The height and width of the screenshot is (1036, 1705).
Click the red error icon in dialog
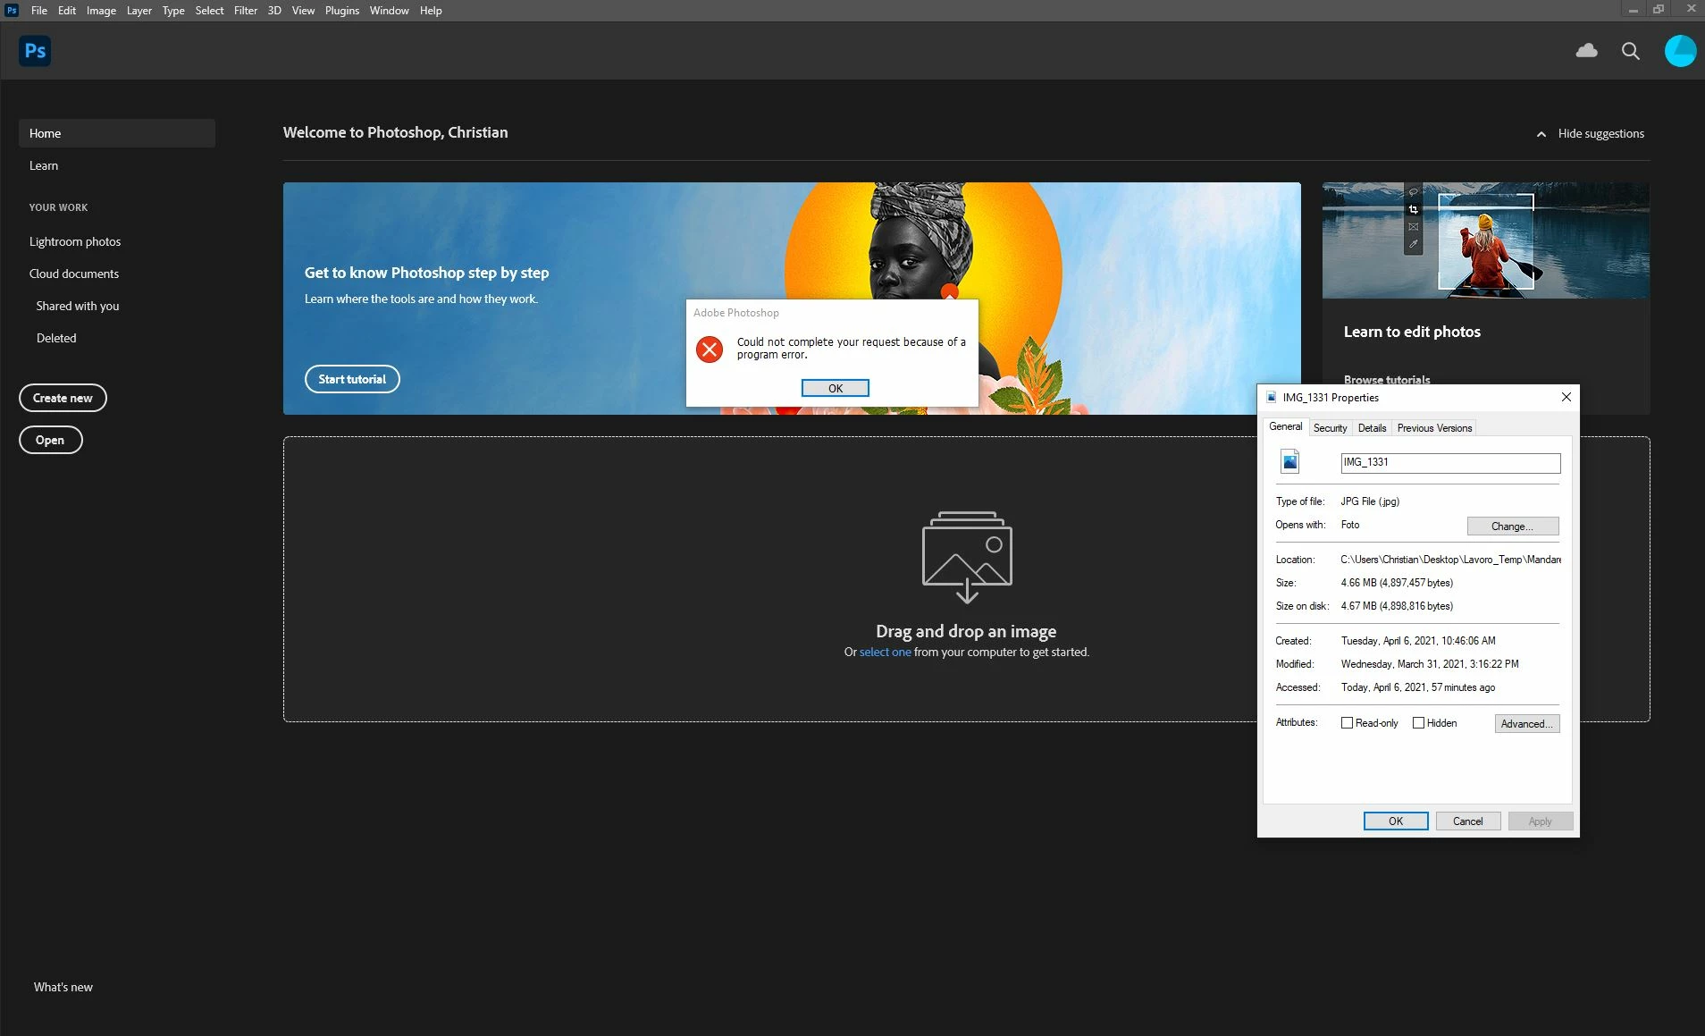710,349
